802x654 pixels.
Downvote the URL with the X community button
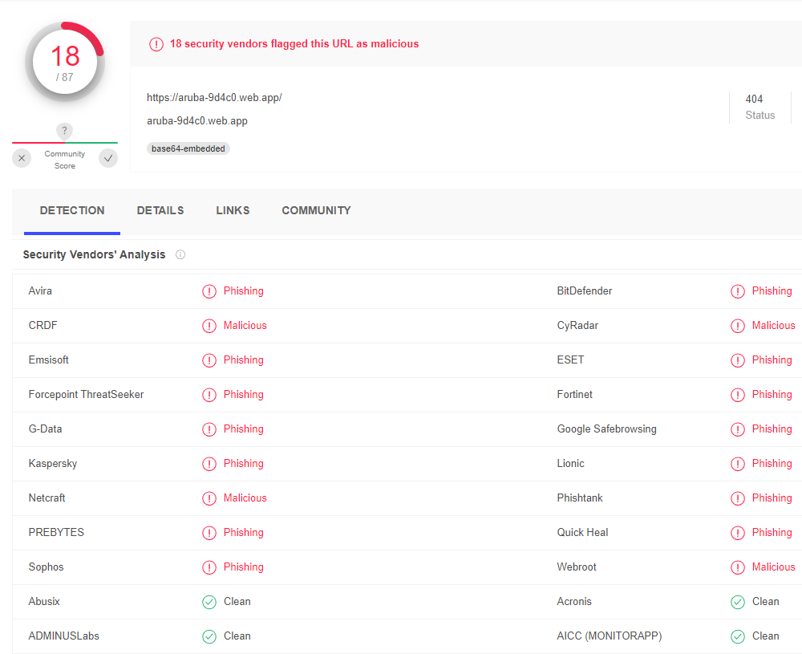coord(22,158)
